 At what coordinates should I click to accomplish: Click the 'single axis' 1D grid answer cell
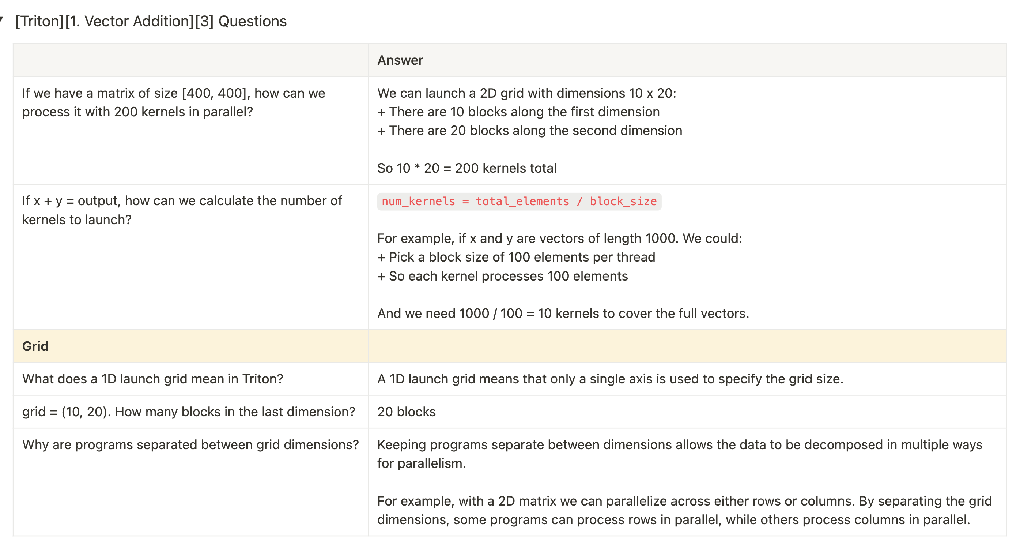[x=610, y=379]
